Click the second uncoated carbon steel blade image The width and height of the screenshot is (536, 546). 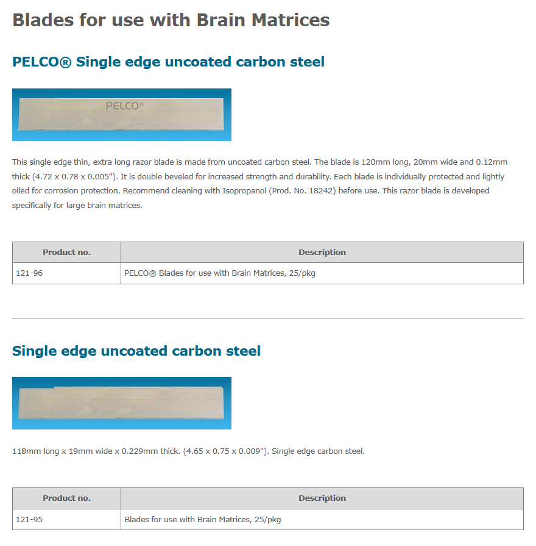pyautogui.click(x=122, y=403)
